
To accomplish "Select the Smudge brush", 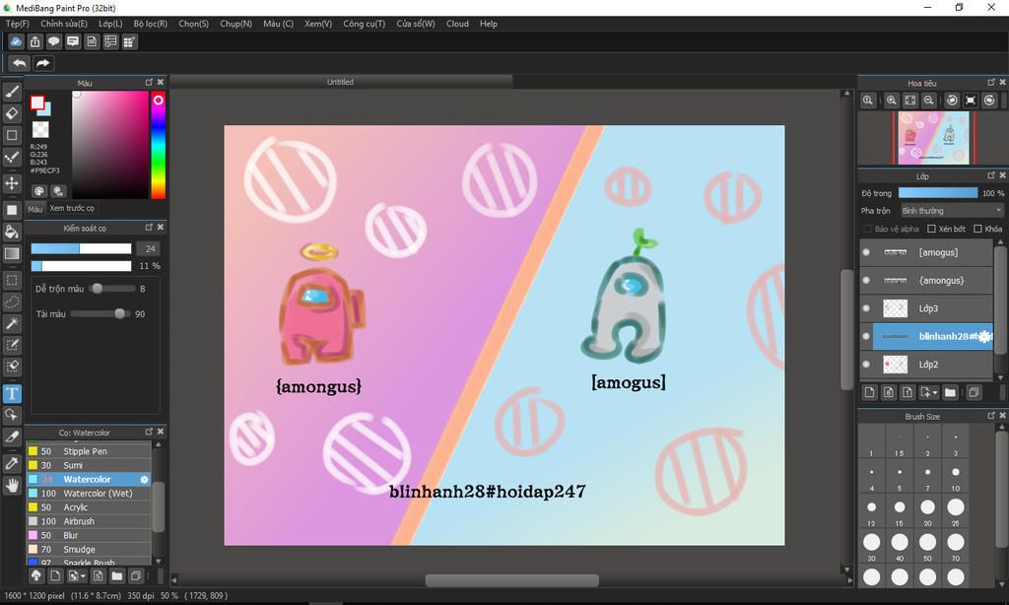I will coord(89,550).
